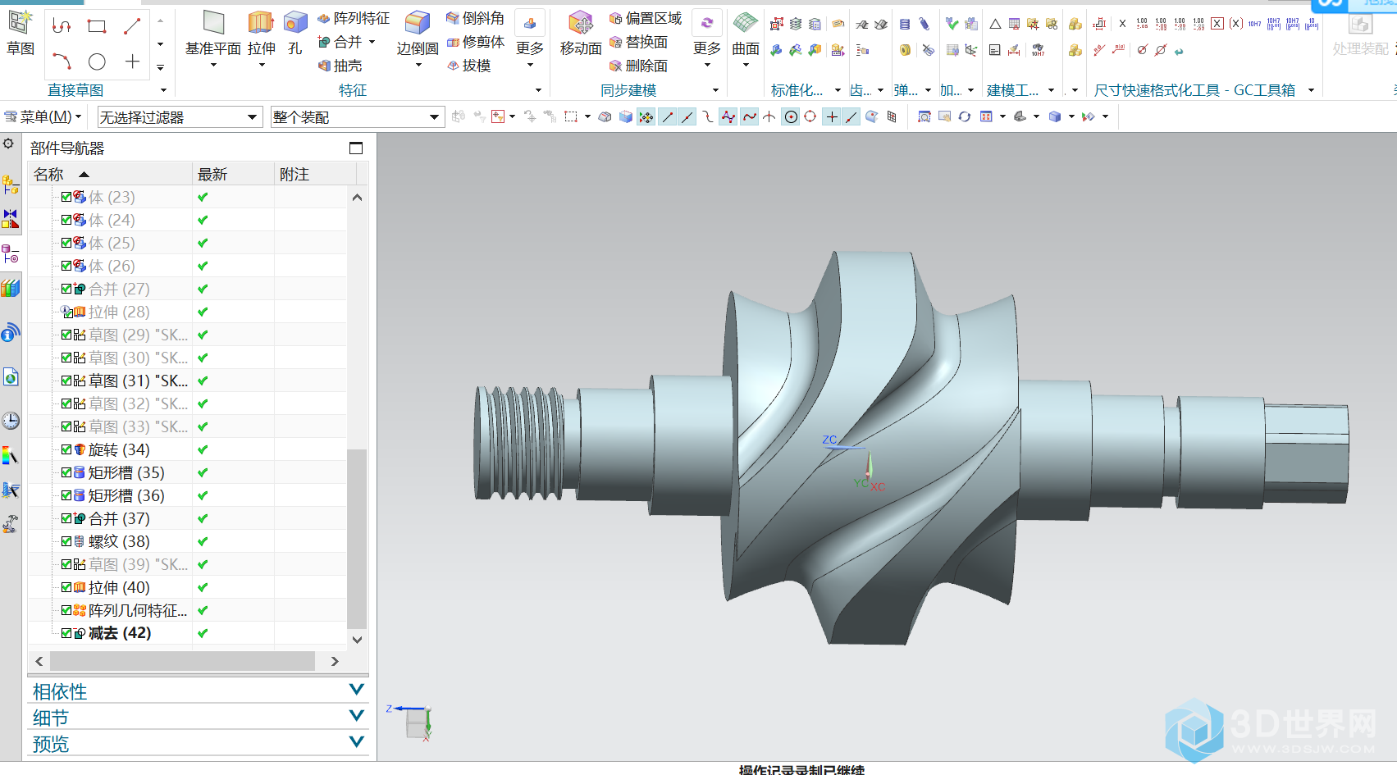Select the rectangle sketch tool

[97, 26]
